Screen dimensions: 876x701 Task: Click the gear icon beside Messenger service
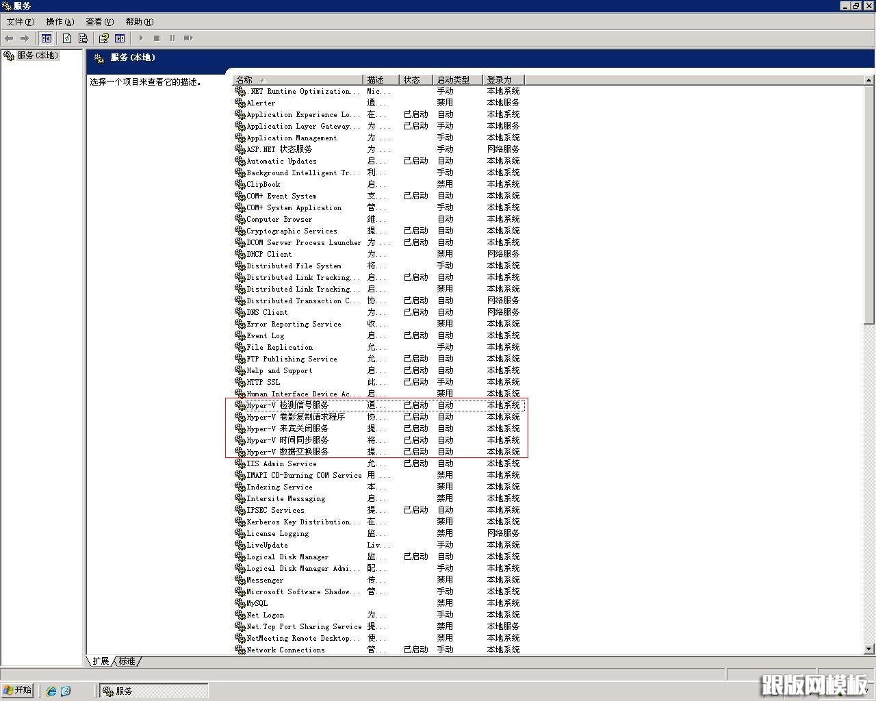pyautogui.click(x=240, y=580)
